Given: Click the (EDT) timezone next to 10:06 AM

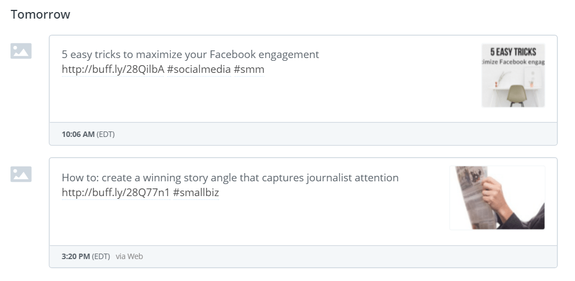Looking at the screenshot, I should [106, 134].
